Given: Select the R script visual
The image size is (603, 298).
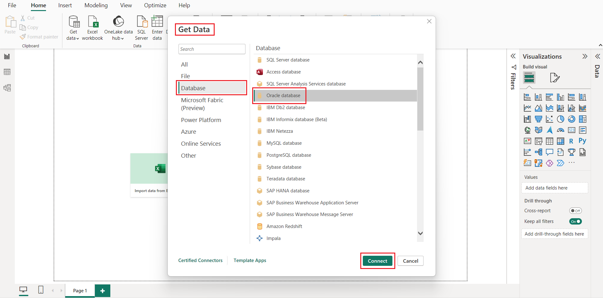Looking at the screenshot, I should (x=571, y=141).
